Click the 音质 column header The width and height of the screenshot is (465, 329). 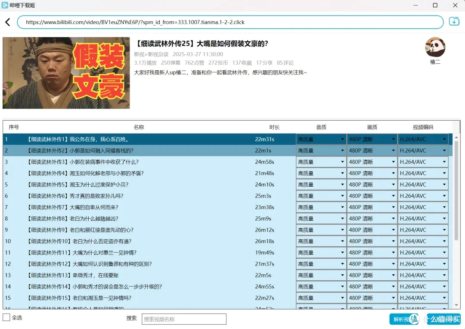[321, 127]
